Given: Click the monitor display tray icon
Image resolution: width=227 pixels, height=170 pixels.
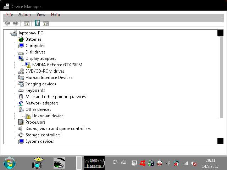Looking at the screenshot, I should click(134, 163).
